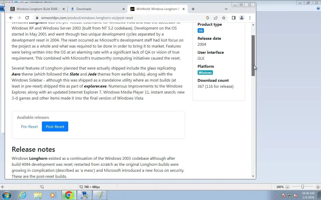Share this page using share icon
321x200 pixels.
[x=215, y=18]
